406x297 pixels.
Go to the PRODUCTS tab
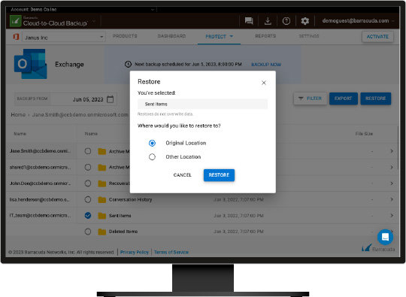pos(125,36)
